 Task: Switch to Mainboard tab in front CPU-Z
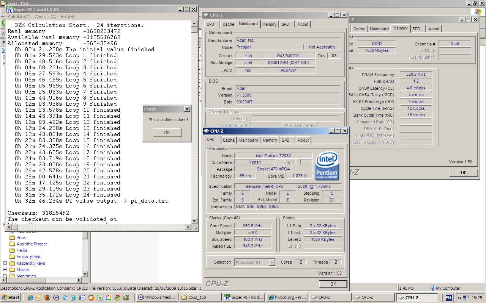coord(248,140)
